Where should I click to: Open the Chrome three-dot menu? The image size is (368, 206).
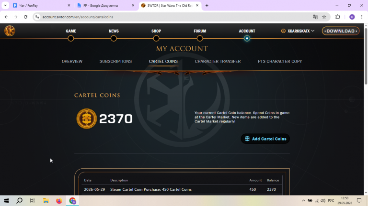(x=362, y=17)
